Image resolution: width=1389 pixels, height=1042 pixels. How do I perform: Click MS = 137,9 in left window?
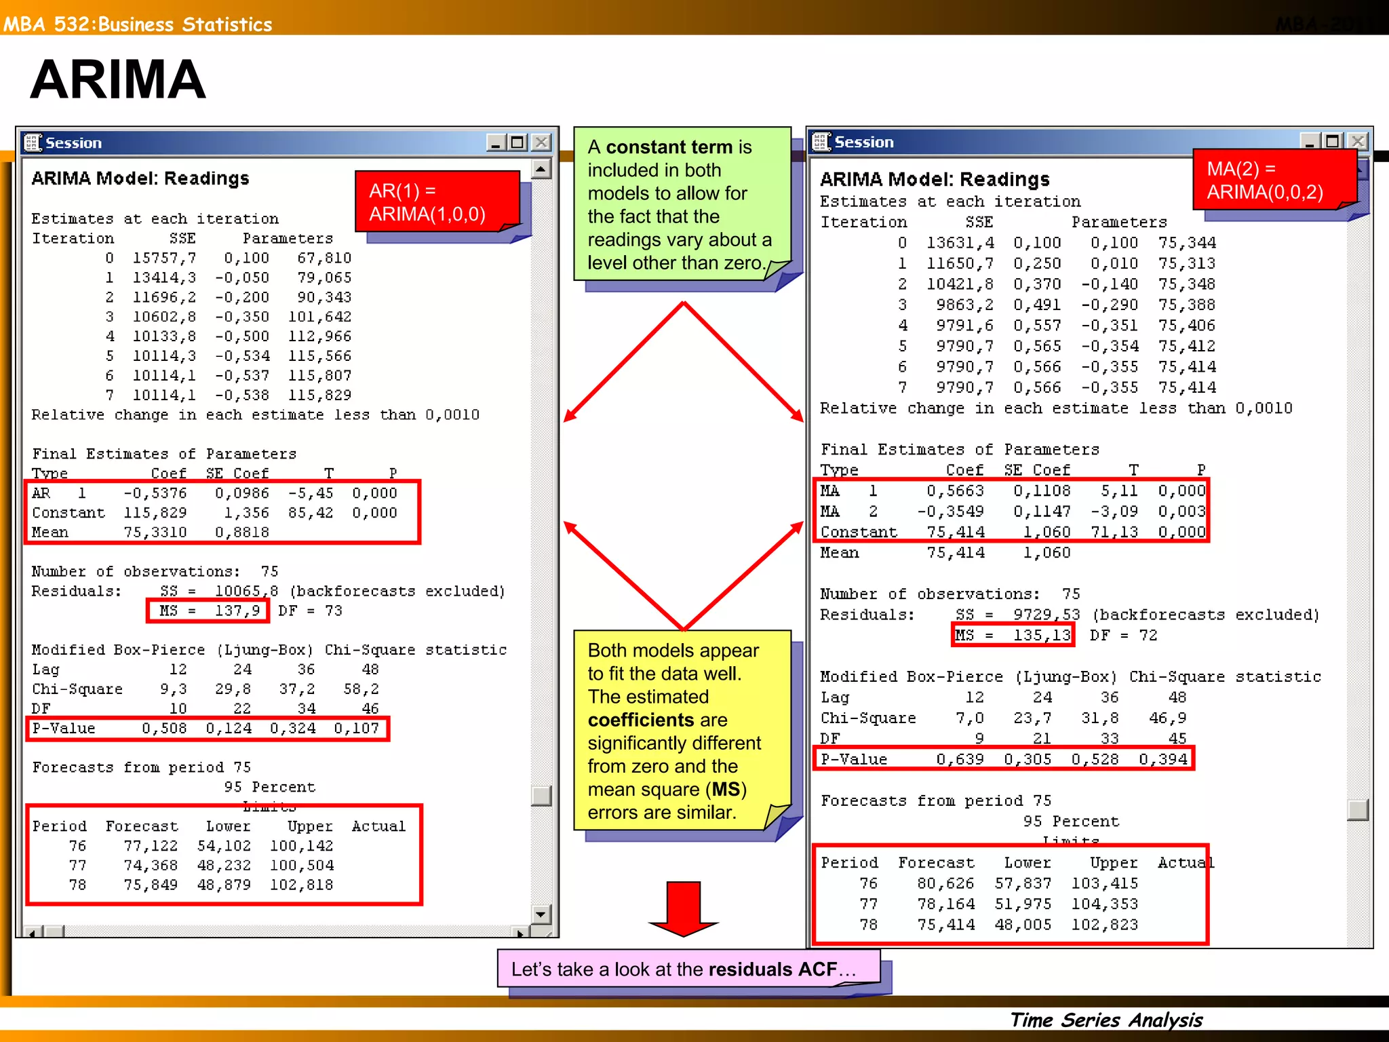click(x=208, y=611)
